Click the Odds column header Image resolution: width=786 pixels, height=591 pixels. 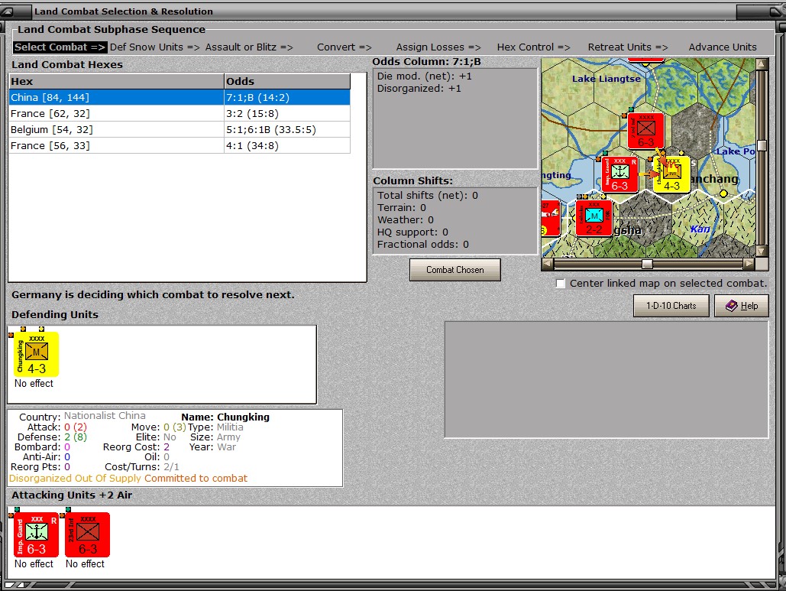[x=286, y=81]
